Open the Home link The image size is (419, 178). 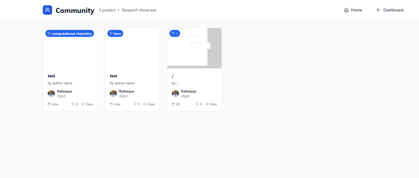click(353, 10)
